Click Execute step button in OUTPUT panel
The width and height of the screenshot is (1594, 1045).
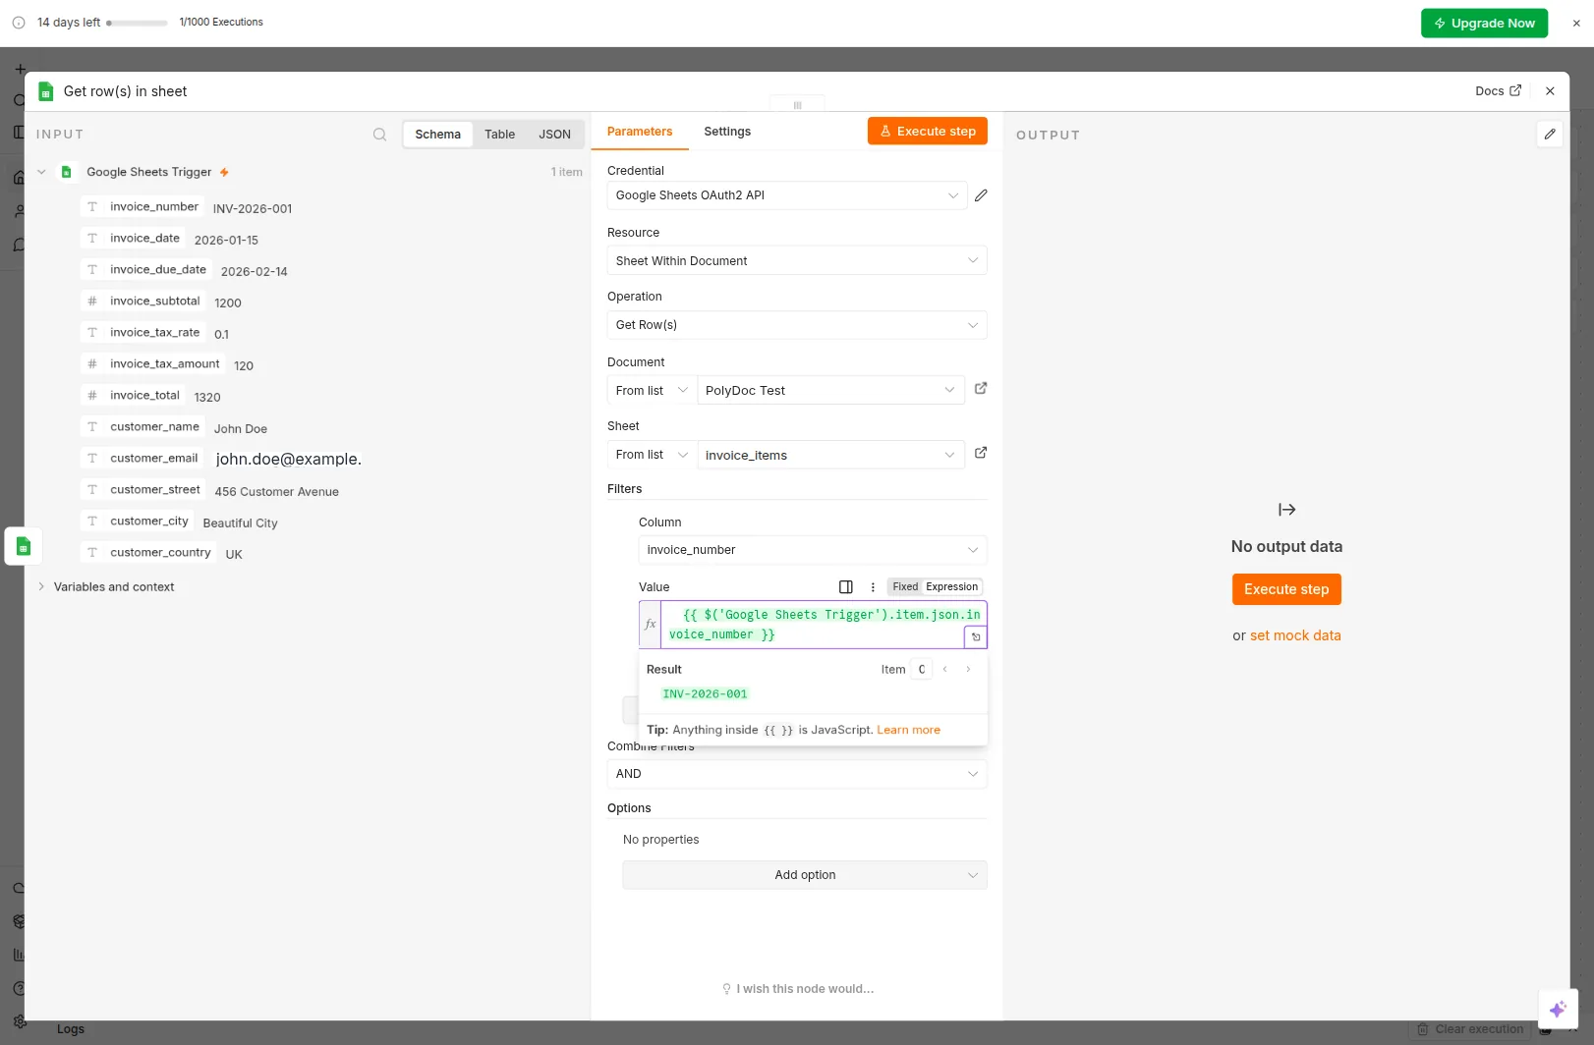(1286, 589)
